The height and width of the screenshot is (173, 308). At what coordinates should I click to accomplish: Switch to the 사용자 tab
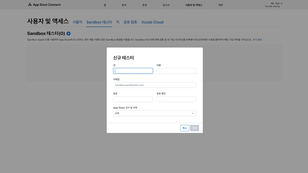(77, 22)
